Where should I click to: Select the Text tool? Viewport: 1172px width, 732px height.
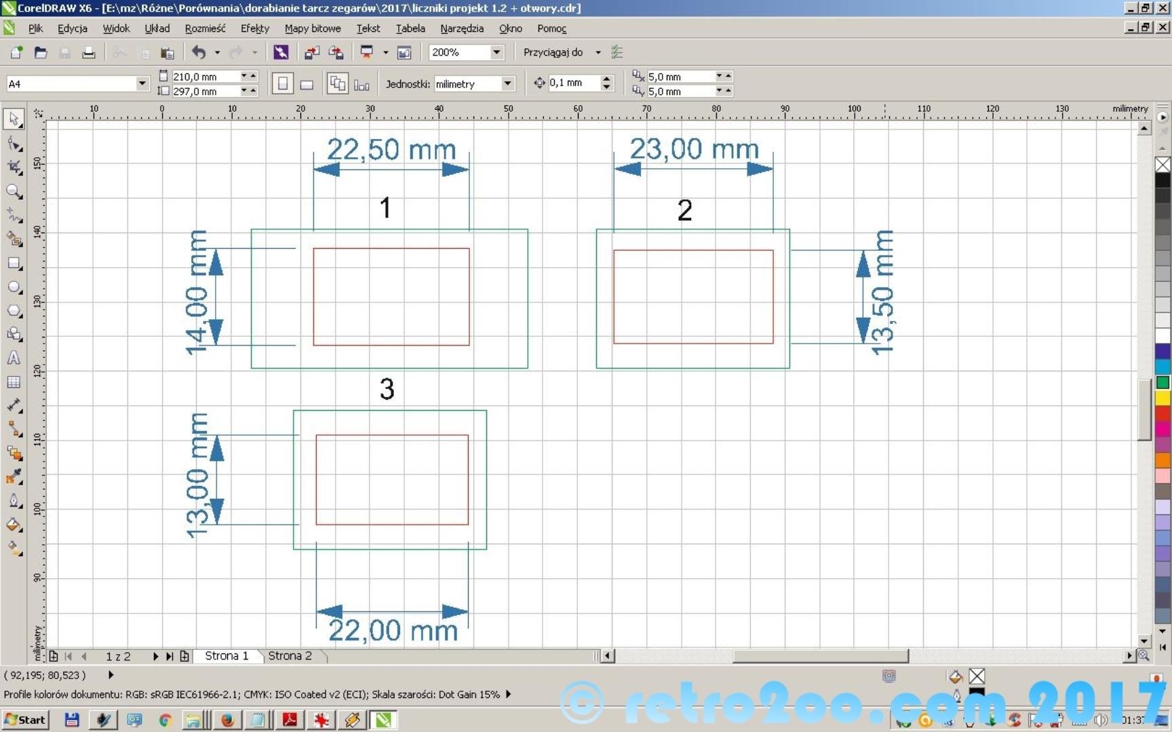[14, 358]
